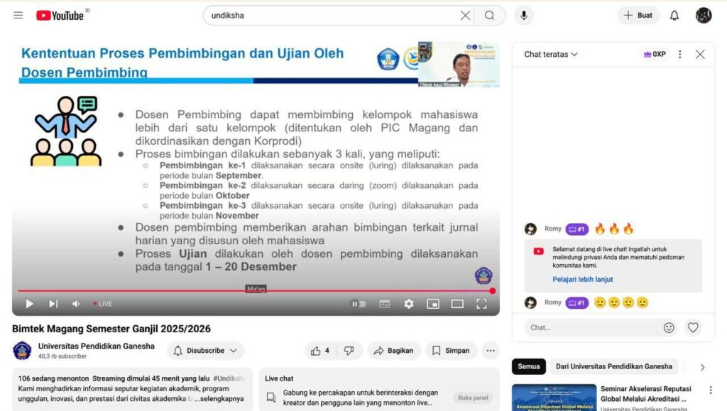Viewport: 727px width, 411px height.
Task: Toggle the autoplay switch
Action: coord(359,304)
